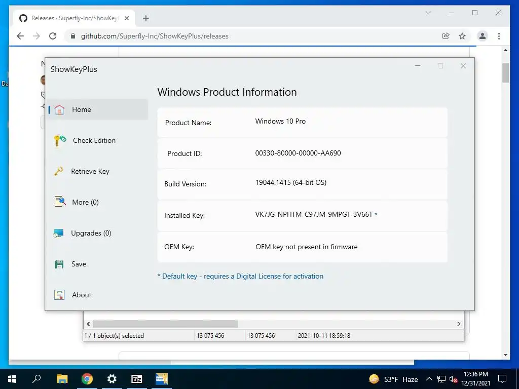Screen dimensions: 519x389
Task: Click the 'OEM key not present in firmware' text
Action: 307,247
